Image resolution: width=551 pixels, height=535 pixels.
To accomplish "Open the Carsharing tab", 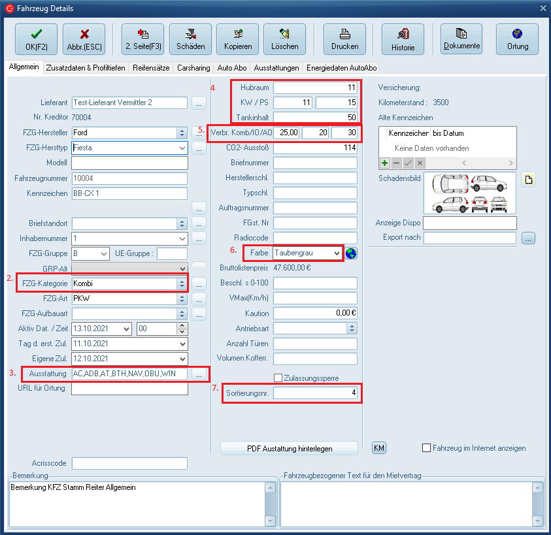I will 193,68.
